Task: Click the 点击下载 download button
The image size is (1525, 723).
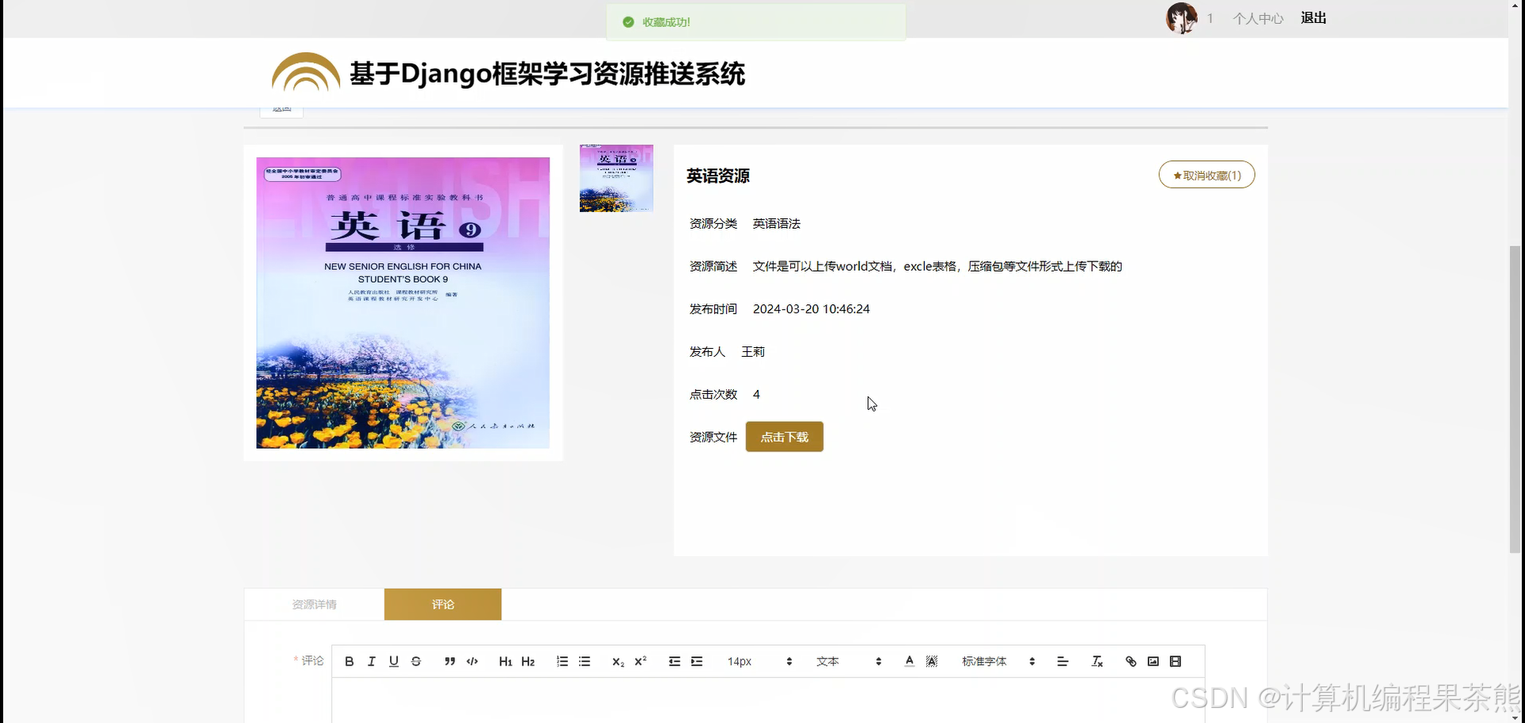Action: tap(784, 437)
